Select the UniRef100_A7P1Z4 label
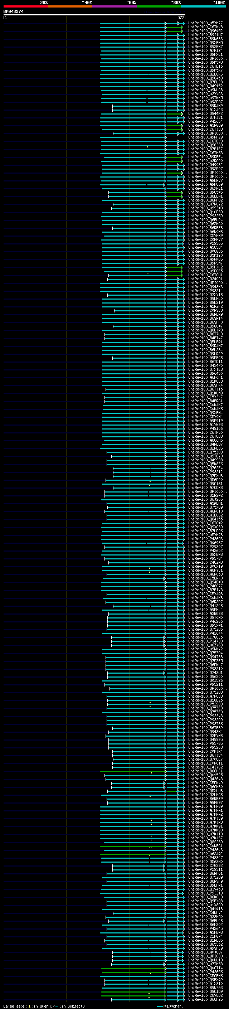Screen dimensions: 229x1009 tap(205, 50)
